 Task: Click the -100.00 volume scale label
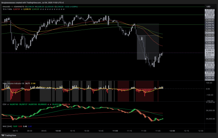pyautogui.click(x=209, y=95)
